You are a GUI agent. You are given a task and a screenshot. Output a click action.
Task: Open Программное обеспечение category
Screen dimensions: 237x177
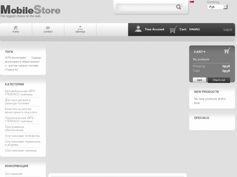coord(15,129)
